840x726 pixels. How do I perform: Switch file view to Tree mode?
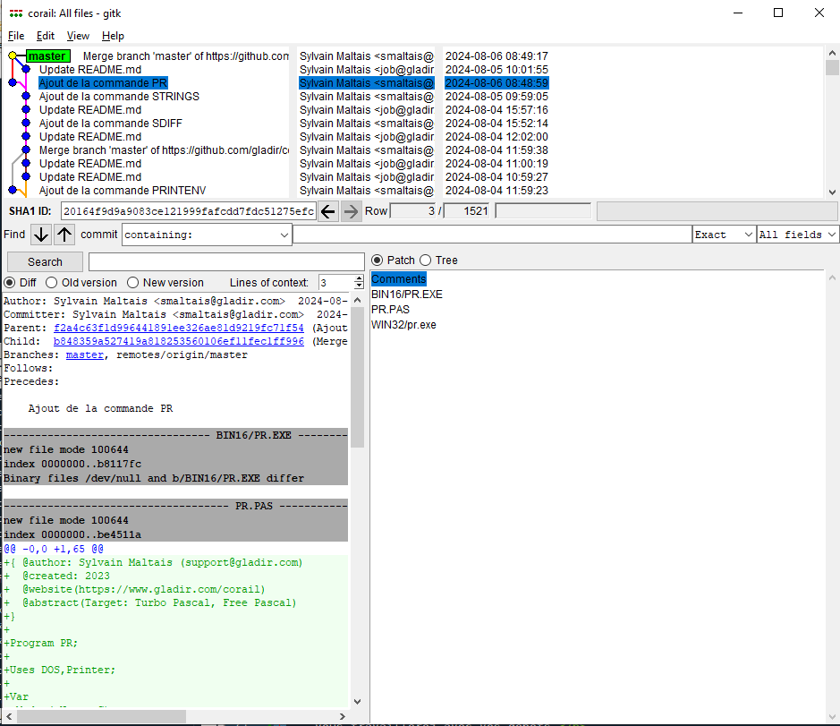click(425, 261)
